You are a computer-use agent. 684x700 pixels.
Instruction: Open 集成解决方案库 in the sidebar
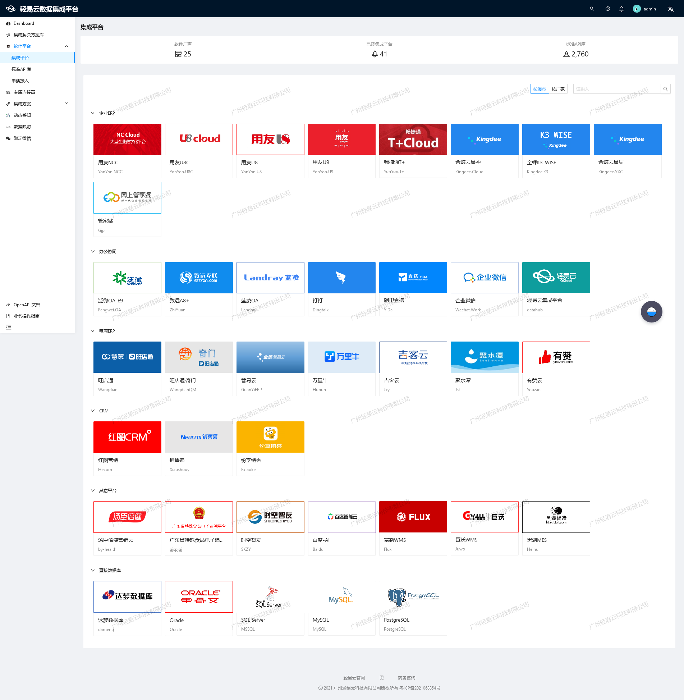(x=37, y=35)
